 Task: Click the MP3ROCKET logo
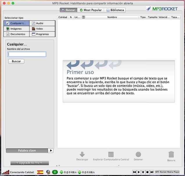tap(162, 9)
